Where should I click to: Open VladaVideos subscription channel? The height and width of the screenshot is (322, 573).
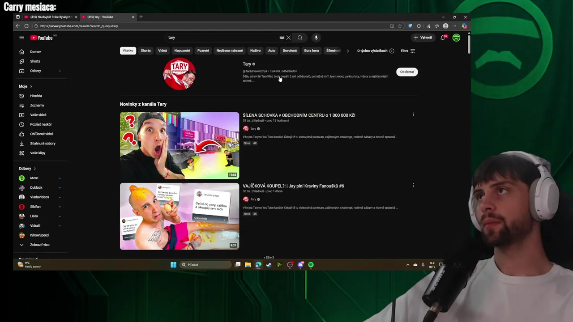38,197
